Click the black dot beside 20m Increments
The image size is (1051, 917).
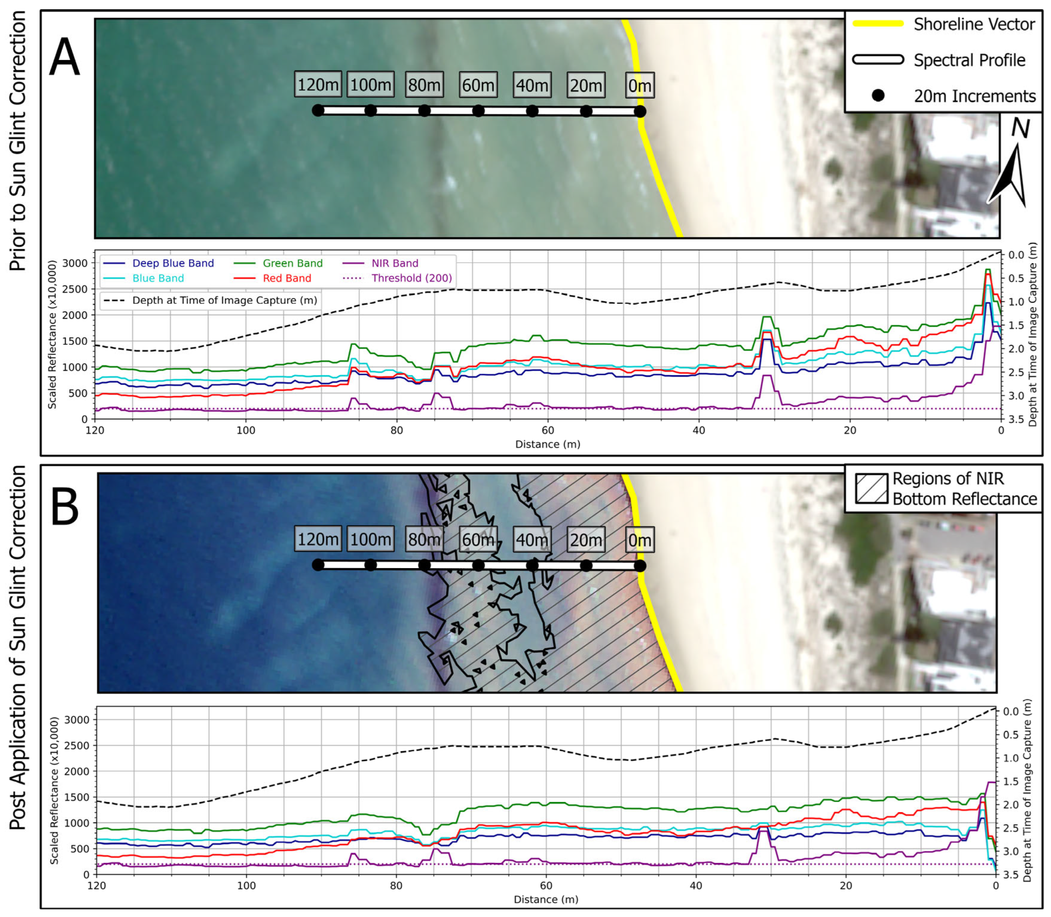coord(878,96)
